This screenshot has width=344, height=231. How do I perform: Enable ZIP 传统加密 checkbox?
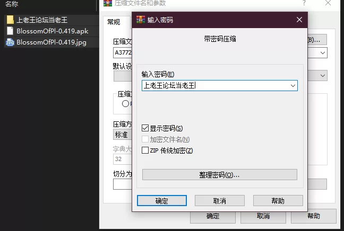(145, 150)
